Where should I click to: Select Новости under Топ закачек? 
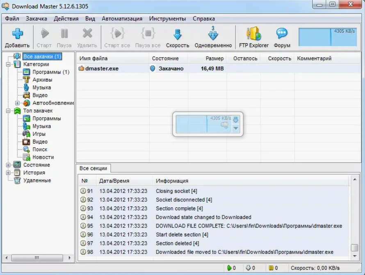pos(43,157)
